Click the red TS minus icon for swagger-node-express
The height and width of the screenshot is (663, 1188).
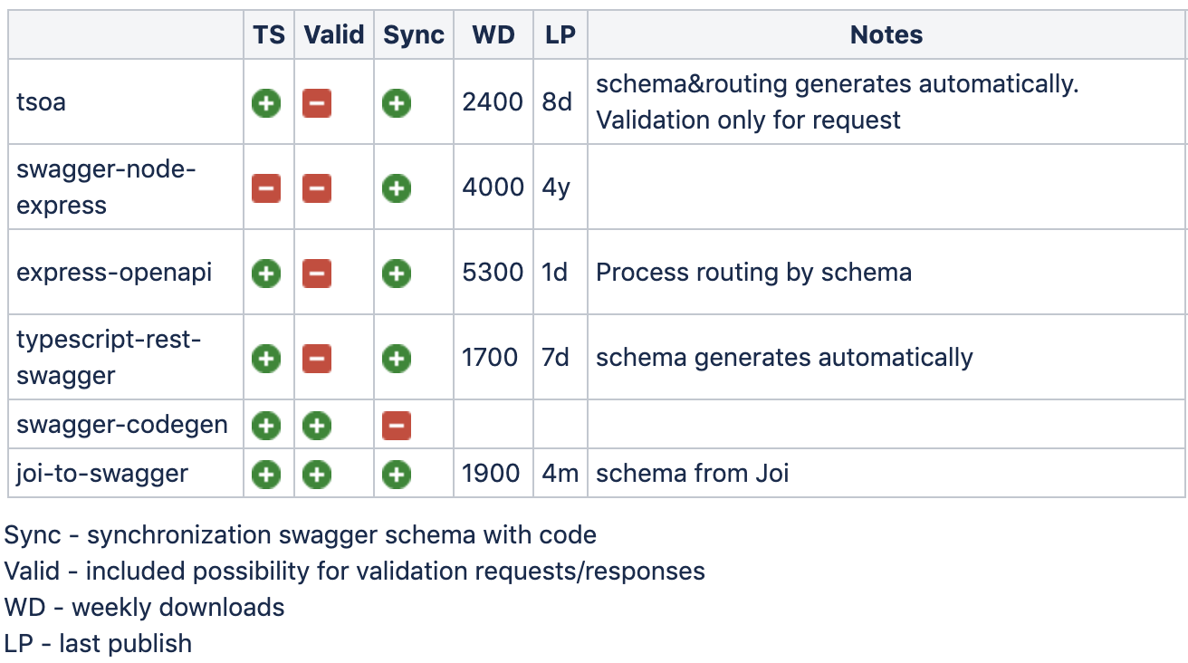[x=266, y=188]
